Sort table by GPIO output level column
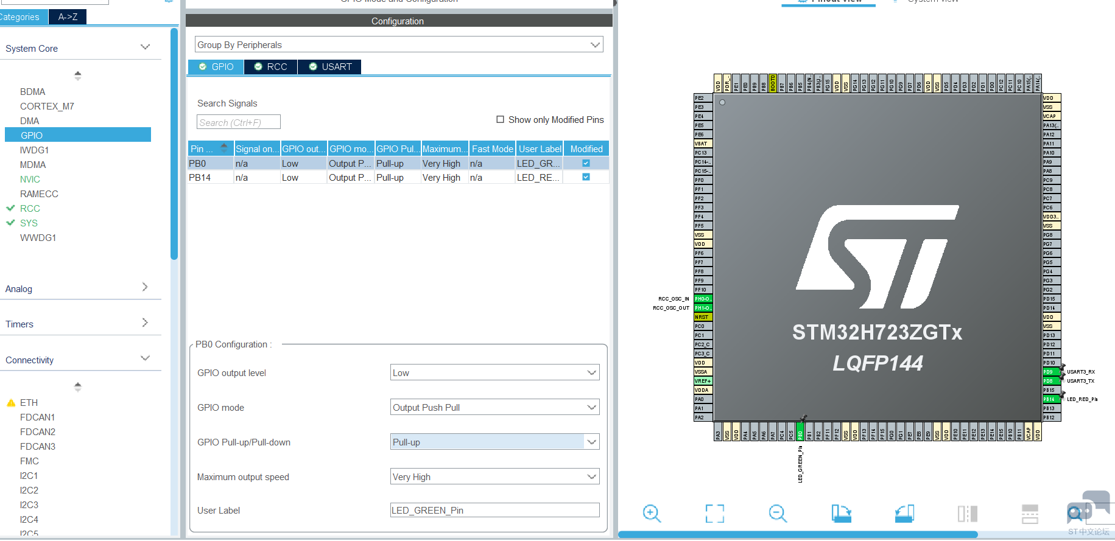The width and height of the screenshot is (1115, 541). 304,149
